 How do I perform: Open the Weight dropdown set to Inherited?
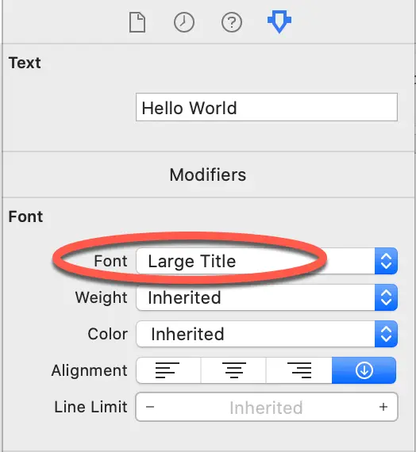(267, 297)
